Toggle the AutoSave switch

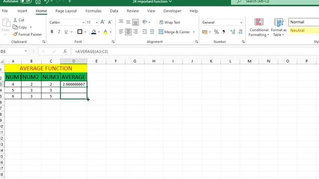pyautogui.click(x=26, y=1)
